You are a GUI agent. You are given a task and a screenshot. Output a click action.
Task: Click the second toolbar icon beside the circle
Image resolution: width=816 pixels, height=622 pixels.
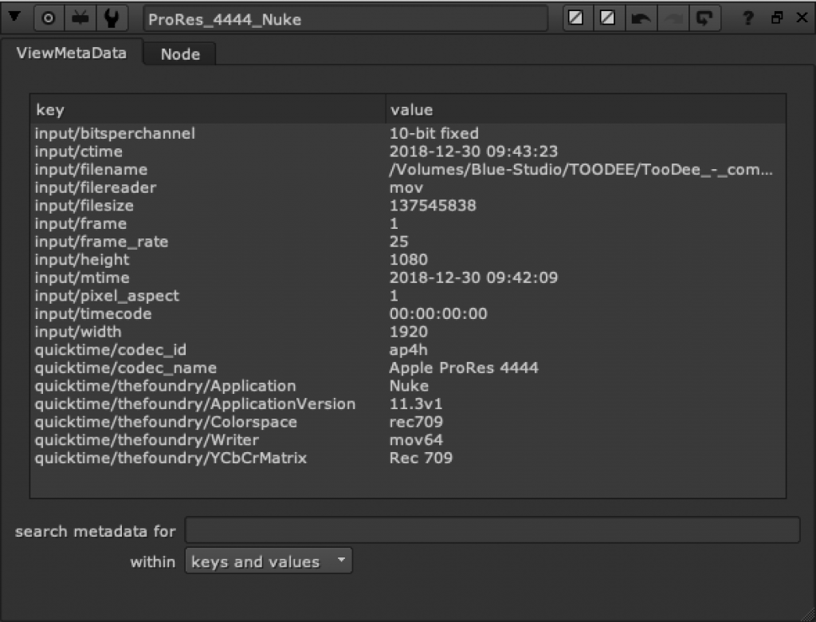point(80,19)
